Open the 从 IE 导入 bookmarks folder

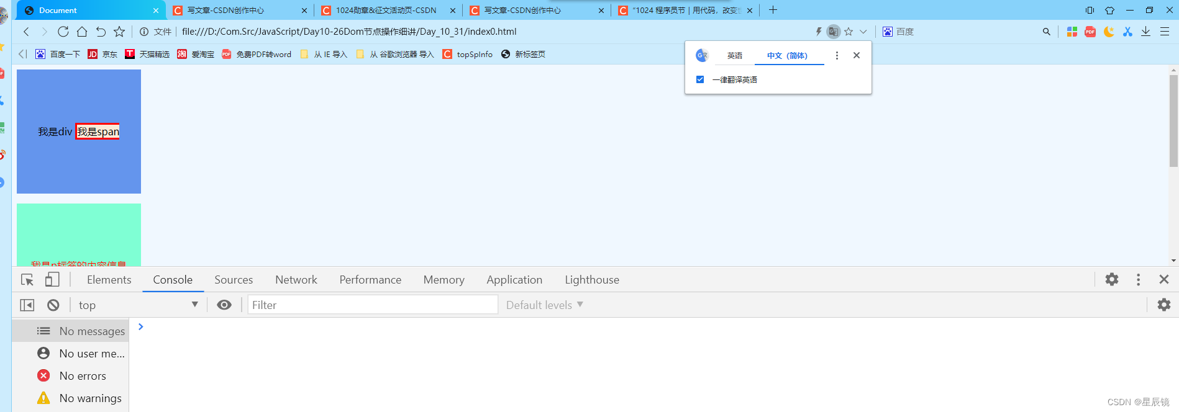coord(324,54)
